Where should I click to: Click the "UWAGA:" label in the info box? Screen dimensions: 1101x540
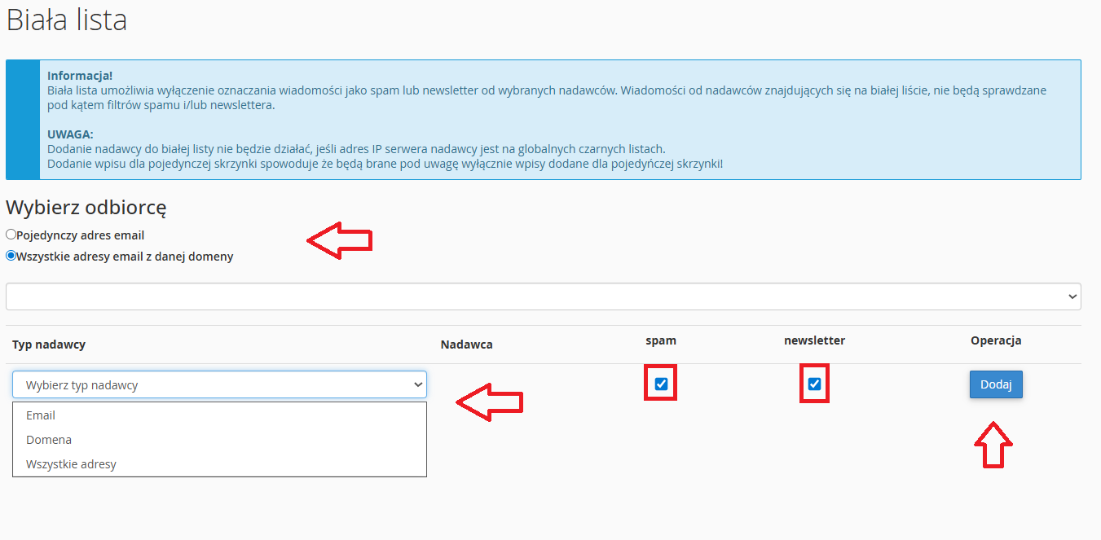[70, 134]
